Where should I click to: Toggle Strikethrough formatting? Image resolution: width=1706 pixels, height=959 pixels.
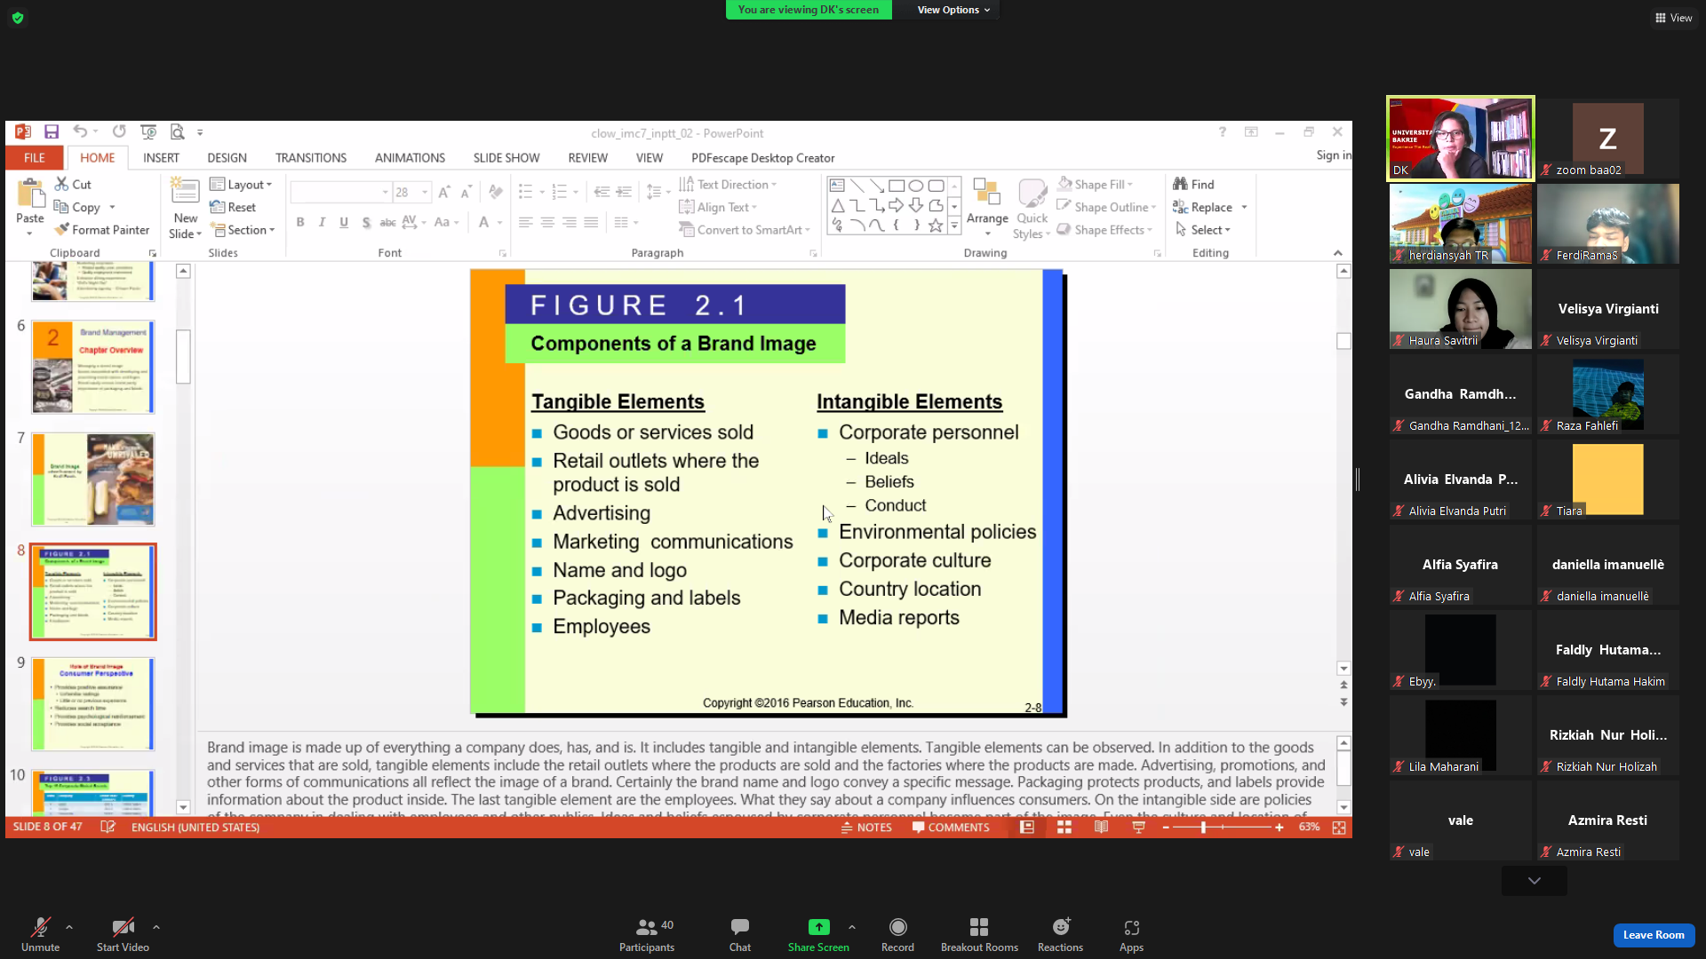point(387,222)
